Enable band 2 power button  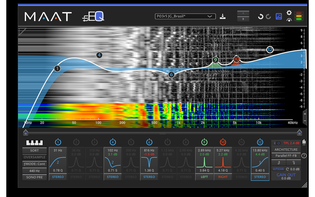[76, 142]
